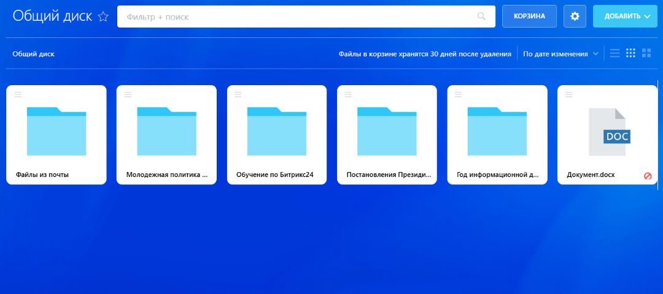Open the menu icon on Обучение по Битрикс24 card
This screenshot has height=294, width=663.
tap(238, 94)
